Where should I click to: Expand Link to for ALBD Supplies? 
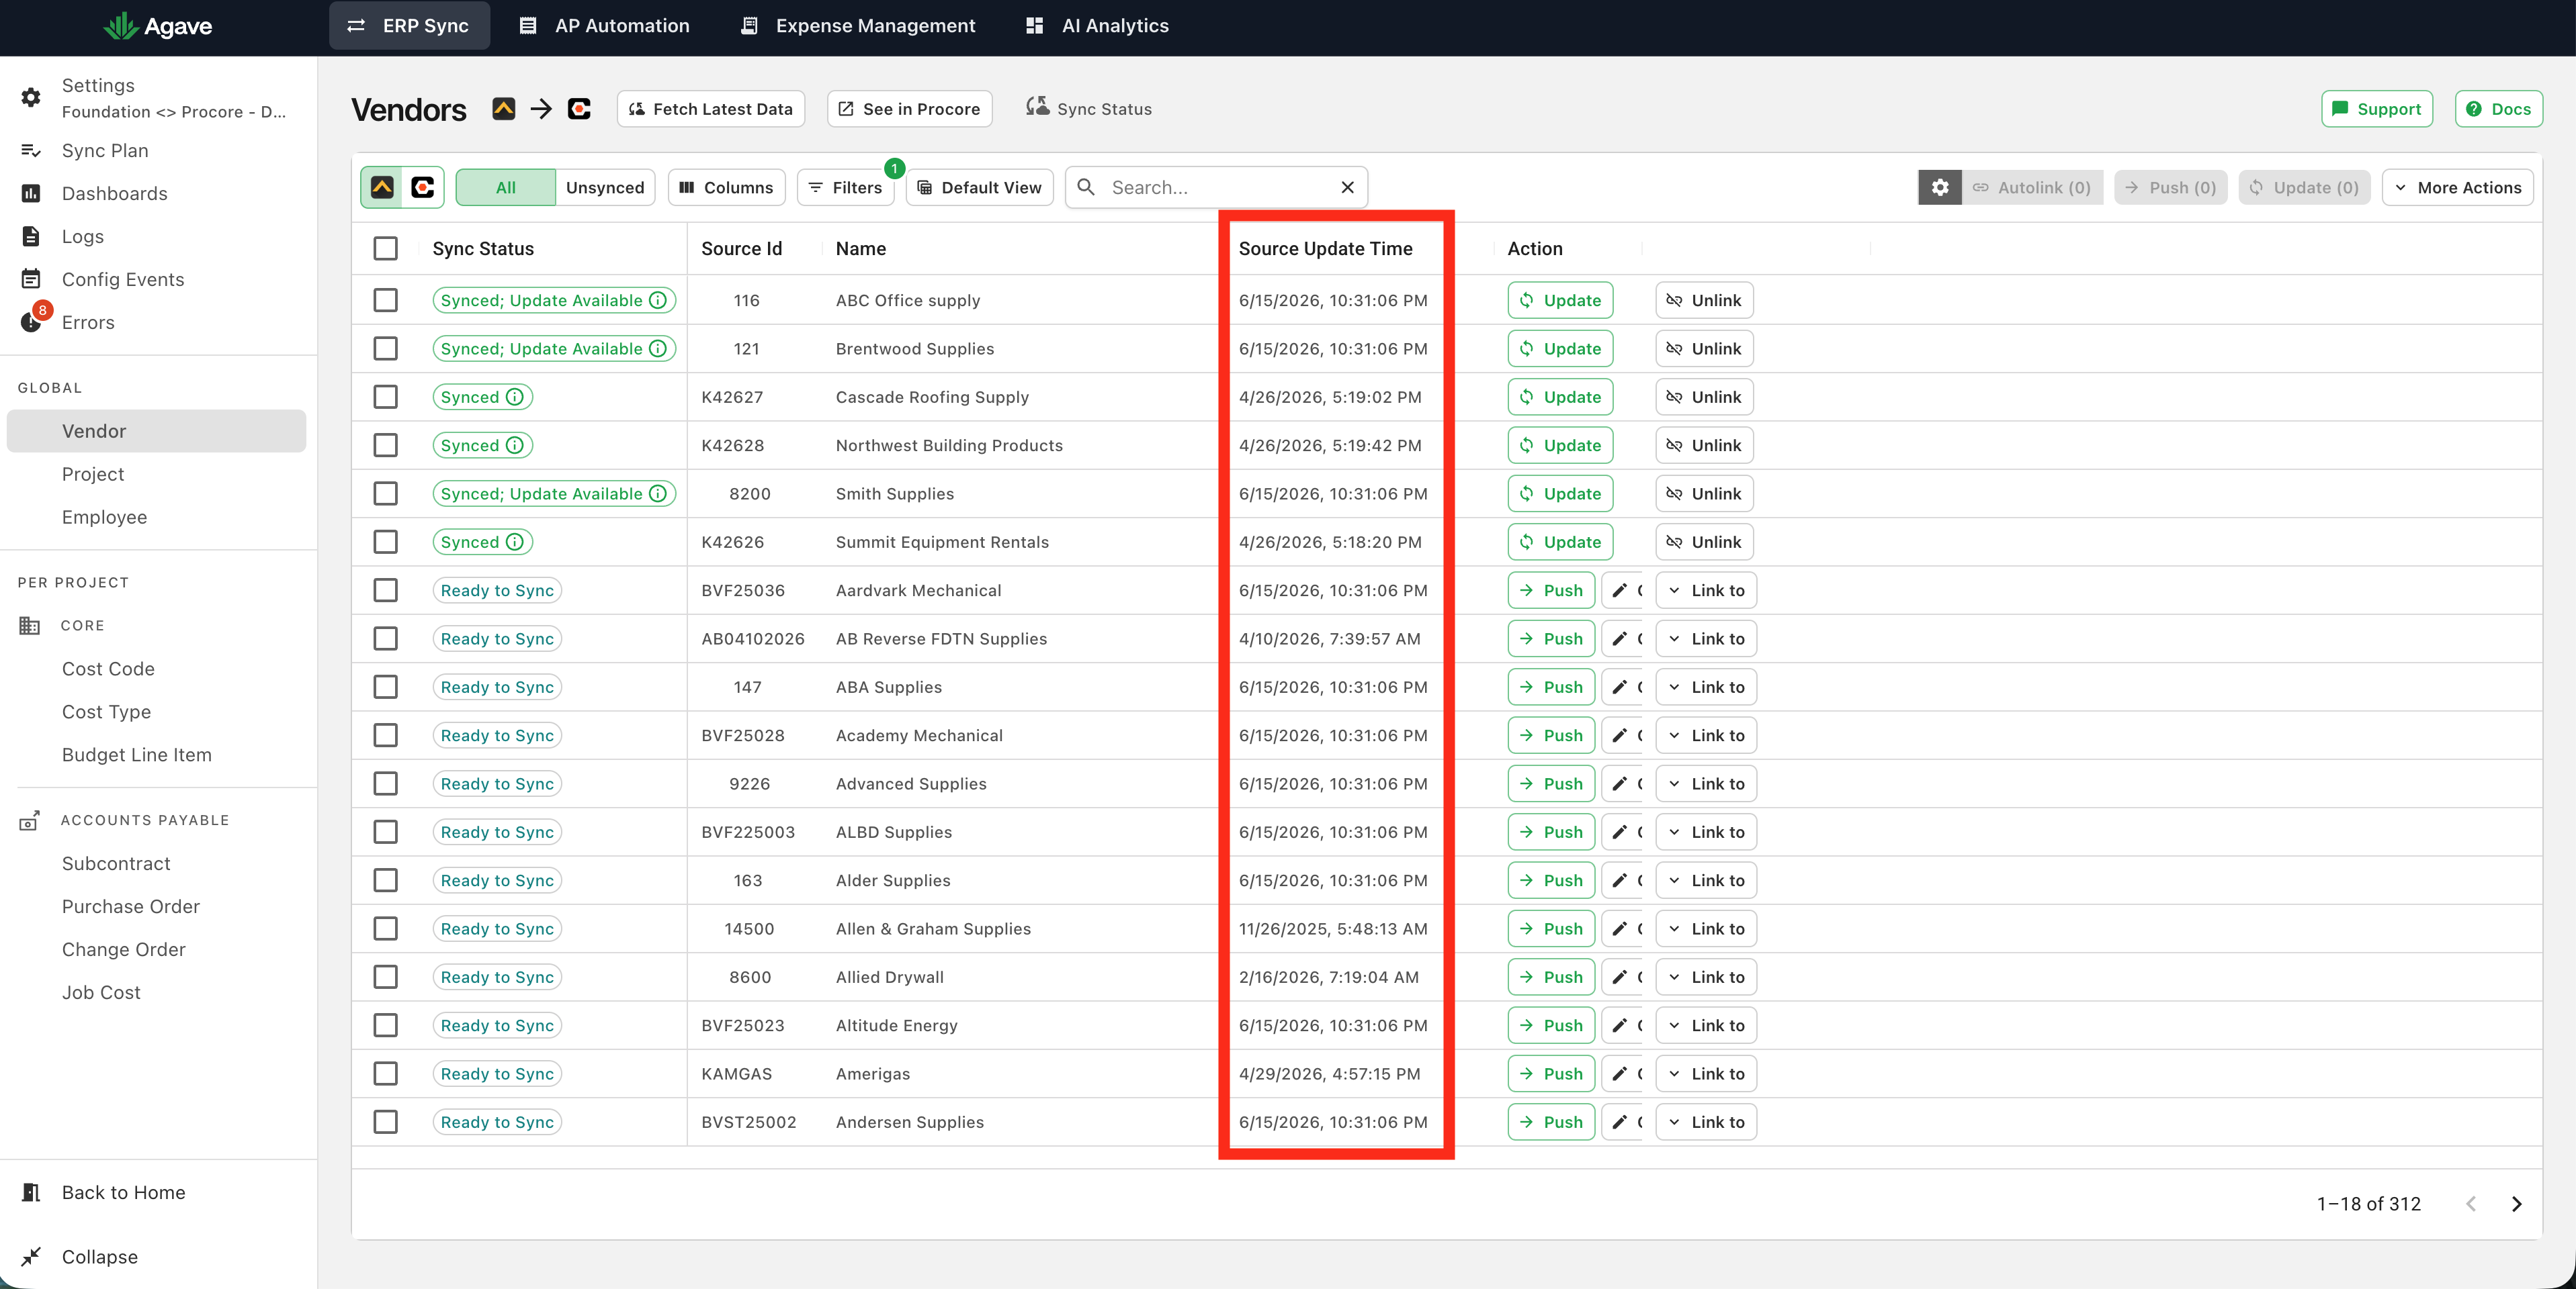click(1705, 832)
